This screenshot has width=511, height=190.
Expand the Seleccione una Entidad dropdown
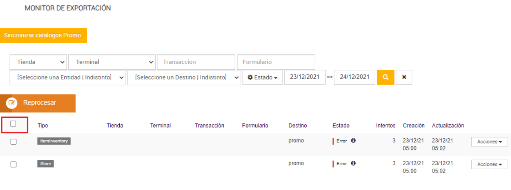pos(68,77)
